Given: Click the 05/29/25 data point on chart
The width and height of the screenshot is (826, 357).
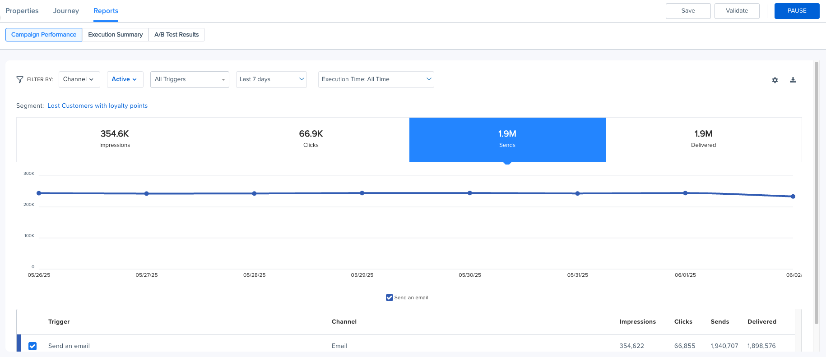Looking at the screenshot, I should [362, 193].
